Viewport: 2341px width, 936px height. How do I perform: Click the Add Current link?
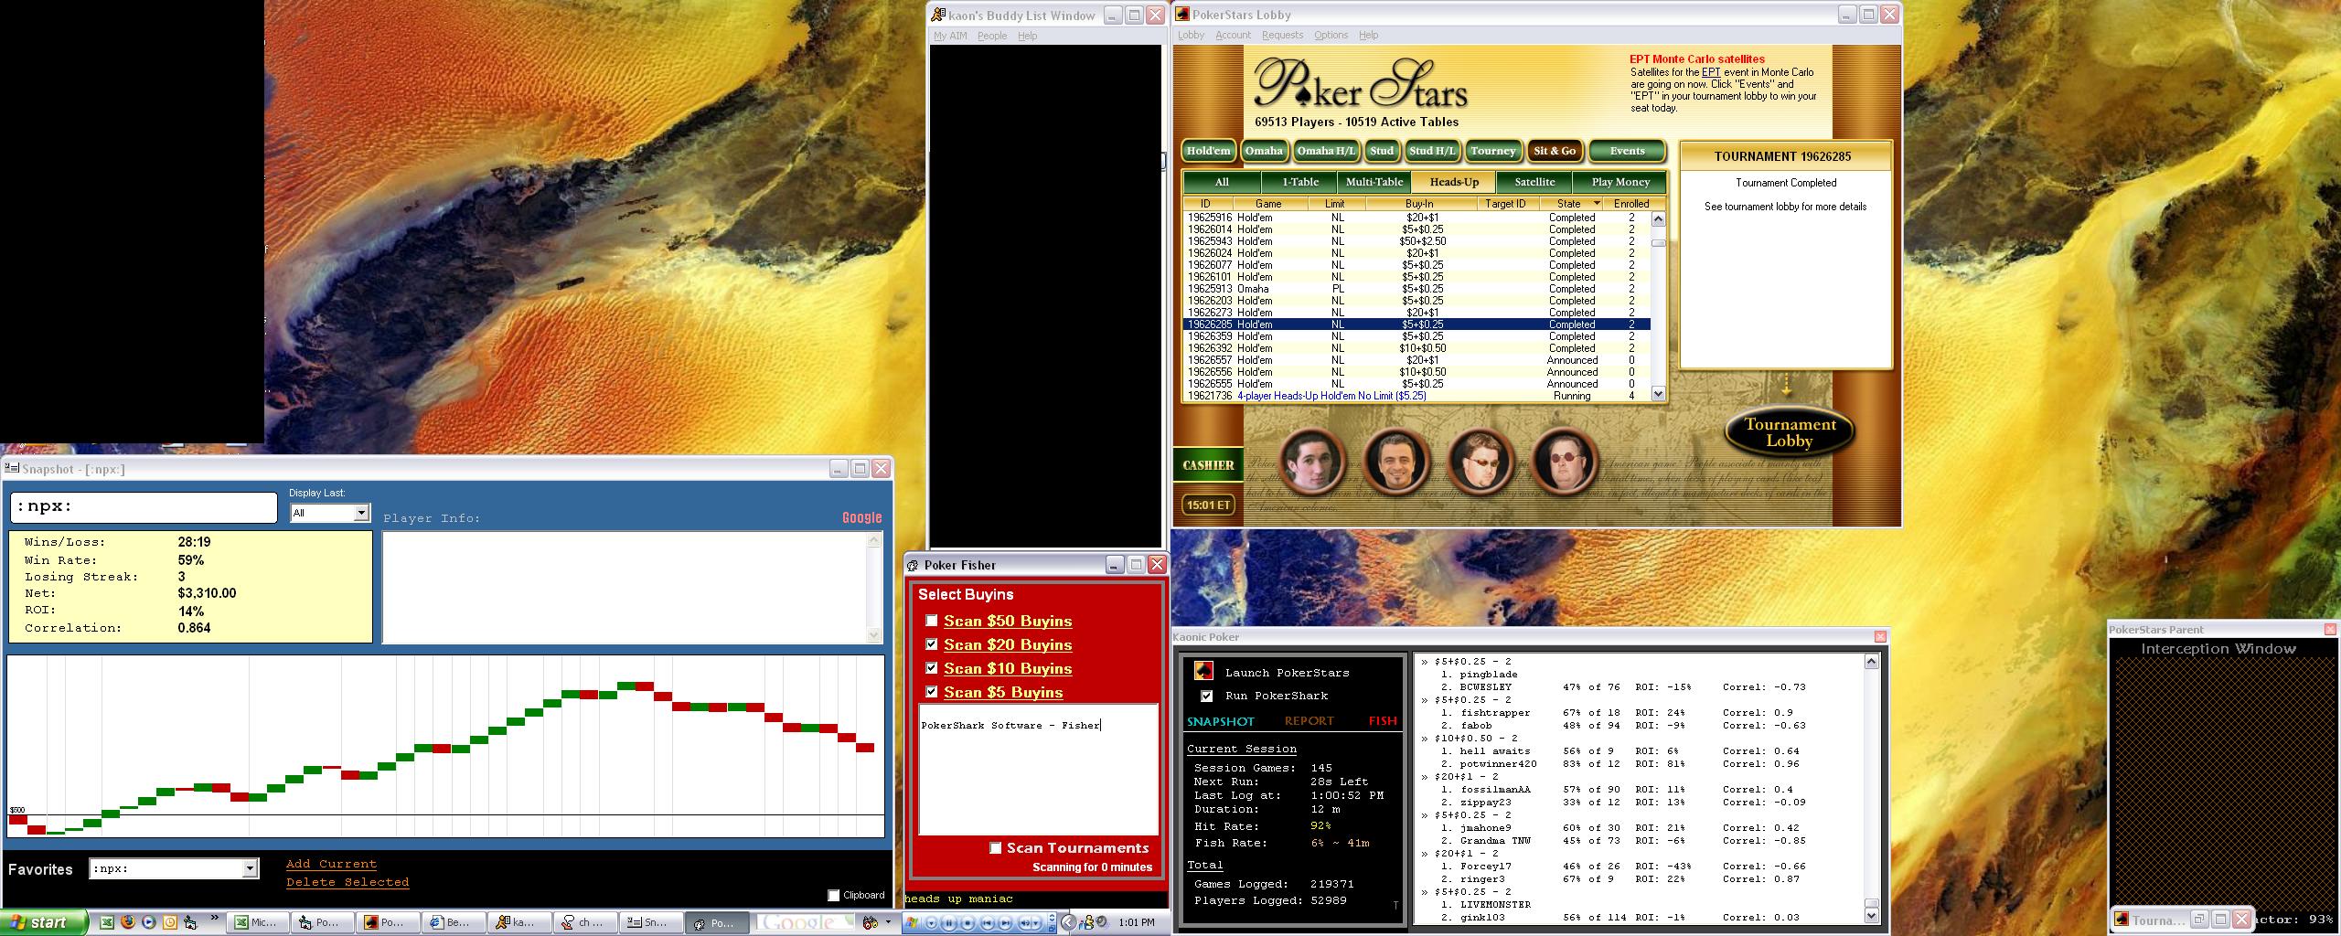(331, 864)
